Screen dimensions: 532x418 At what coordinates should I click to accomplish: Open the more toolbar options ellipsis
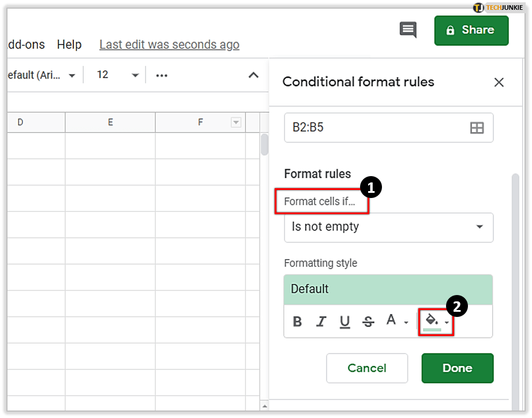(162, 75)
